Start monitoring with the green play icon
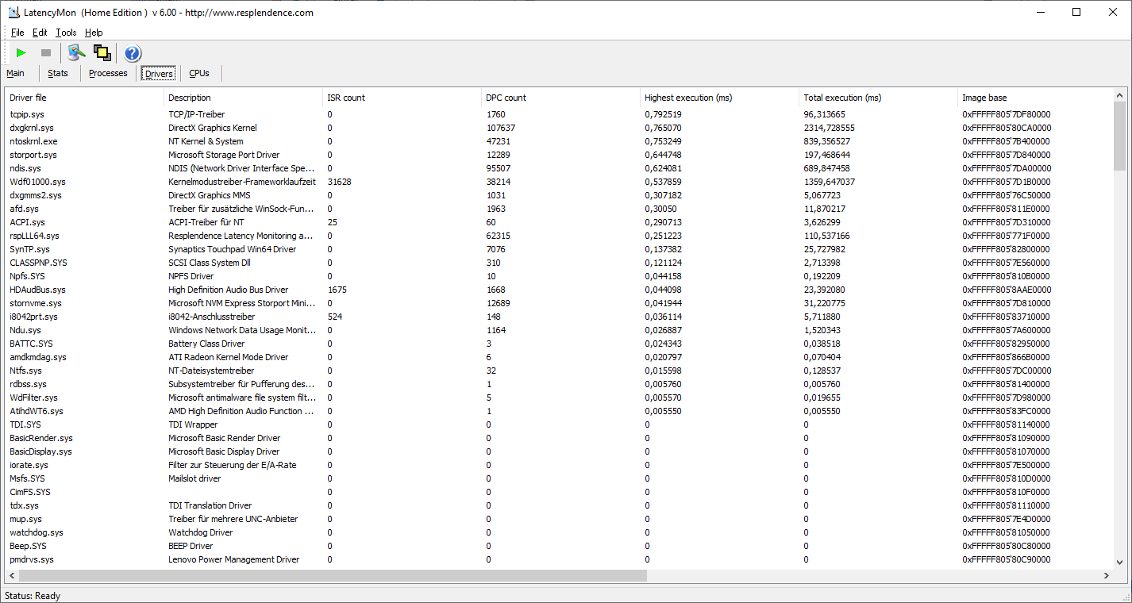 (x=21, y=53)
